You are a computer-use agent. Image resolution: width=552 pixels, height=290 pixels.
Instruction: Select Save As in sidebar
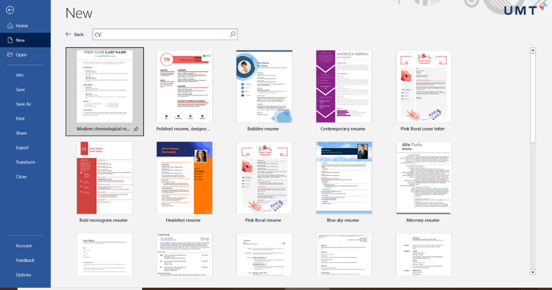23,104
